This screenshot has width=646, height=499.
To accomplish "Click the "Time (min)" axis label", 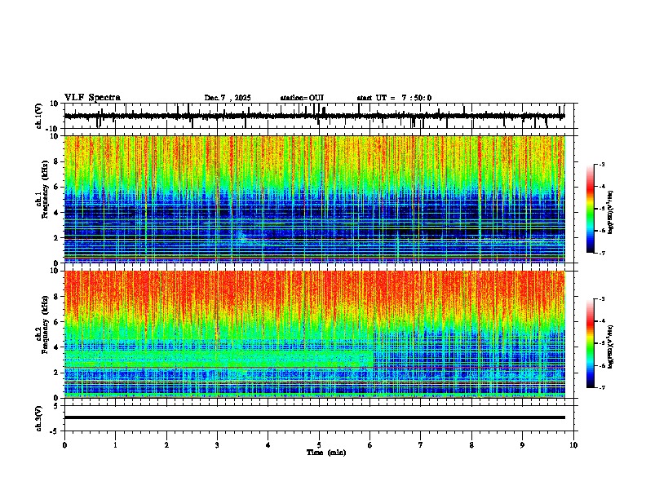I will click(x=326, y=453).
